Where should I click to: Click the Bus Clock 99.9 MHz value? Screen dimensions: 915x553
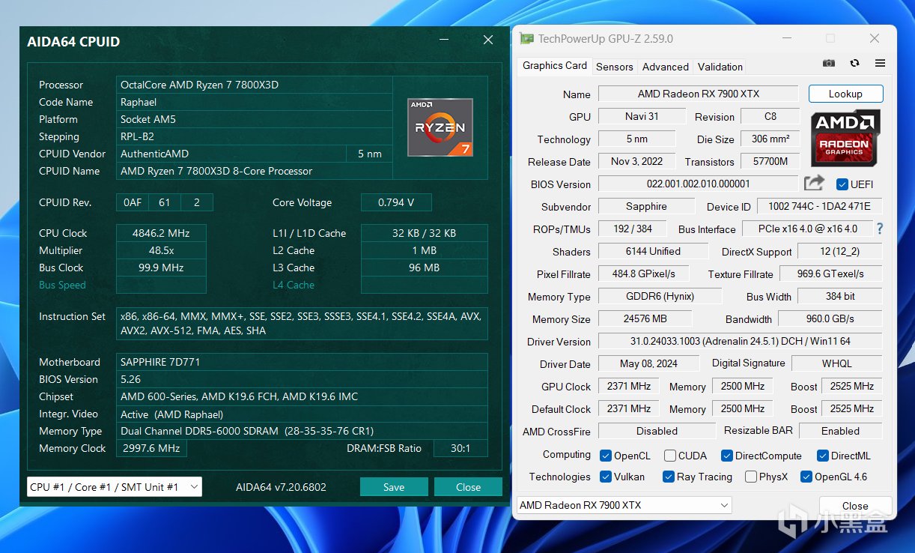click(x=161, y=268)
